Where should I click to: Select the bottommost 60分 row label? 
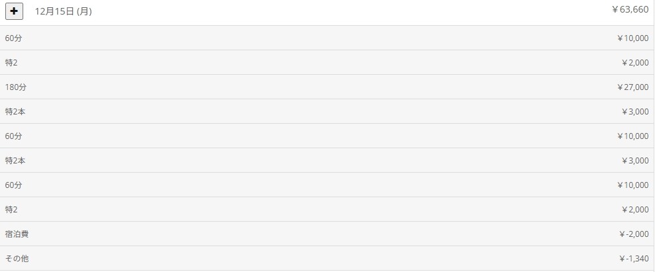coord(13,185)
